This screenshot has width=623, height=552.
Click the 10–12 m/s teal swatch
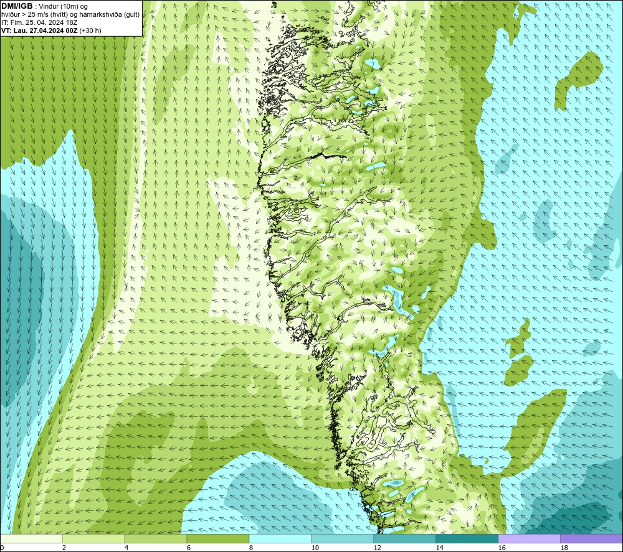coord(343,538)
